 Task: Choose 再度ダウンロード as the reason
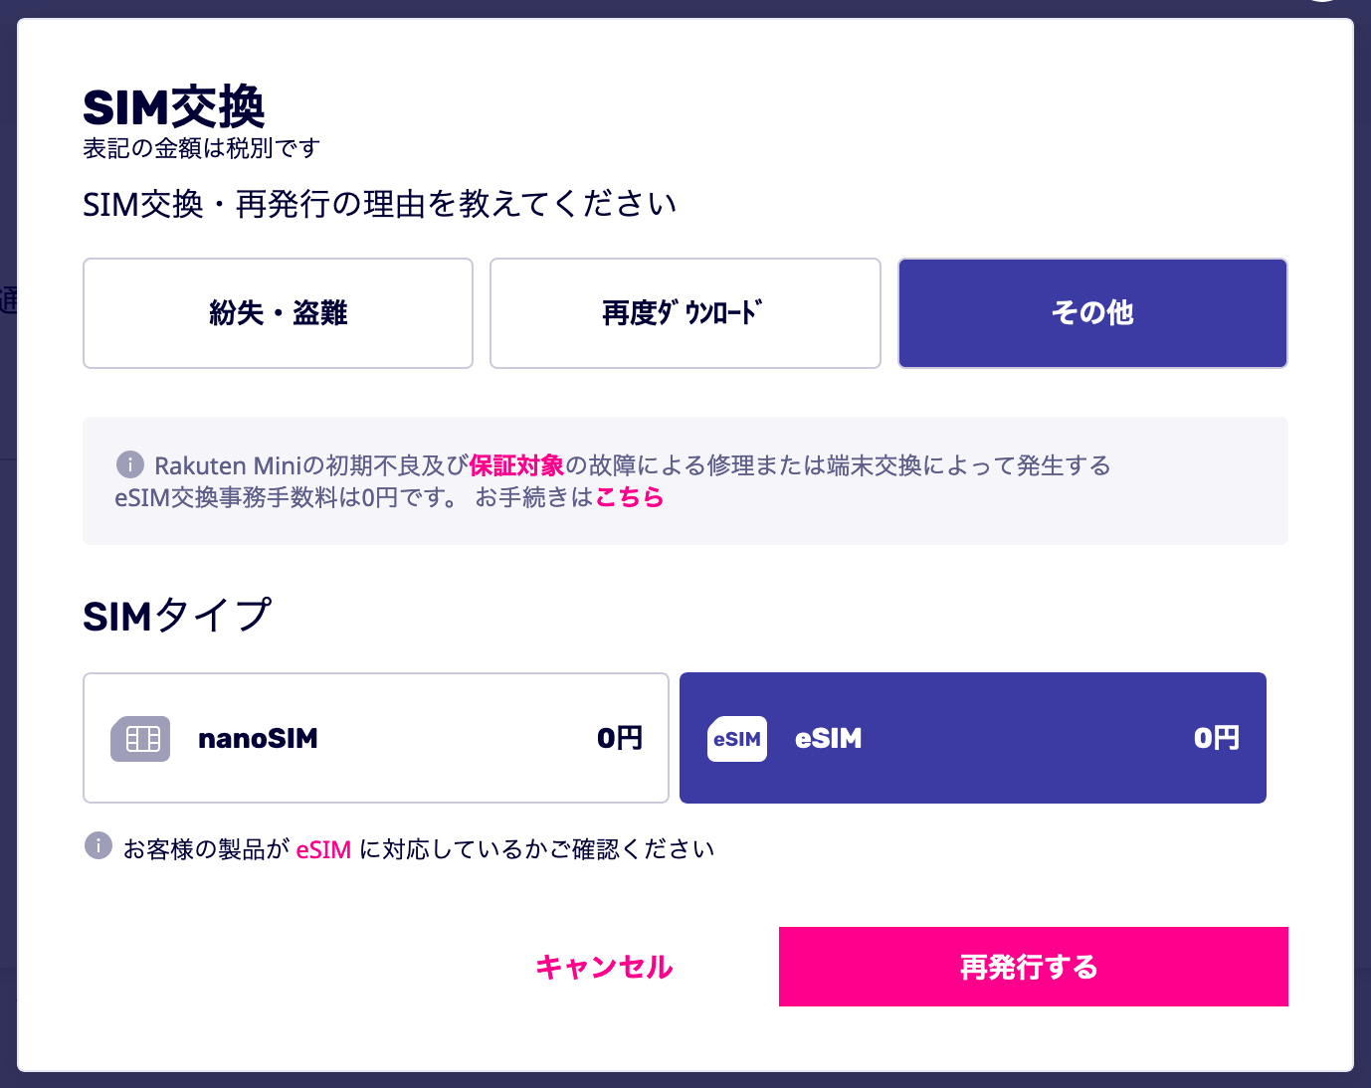(x=685, y=313)
